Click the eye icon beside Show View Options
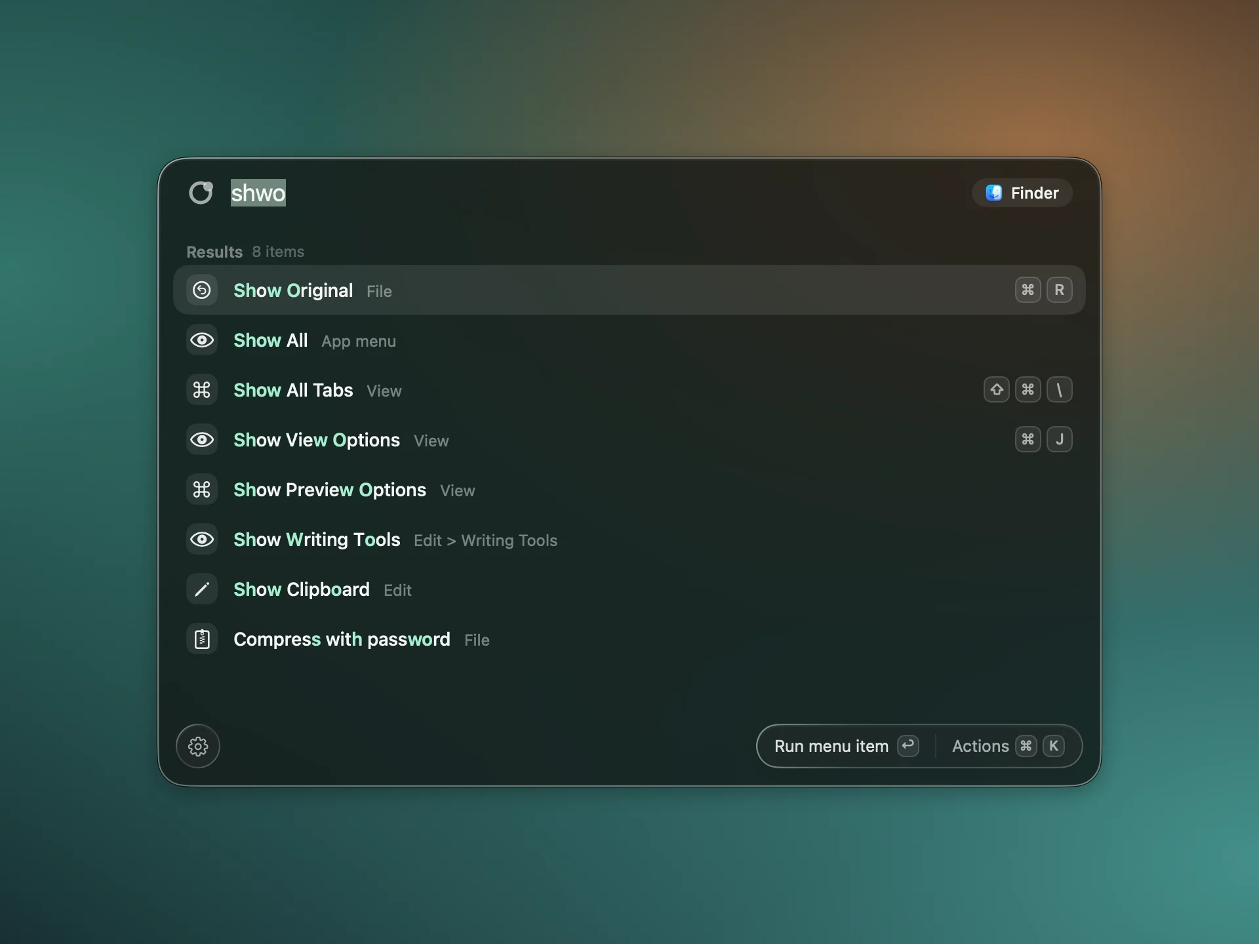Image resolution: width=1259 pixels, height=944 pixels. point(202,440)
